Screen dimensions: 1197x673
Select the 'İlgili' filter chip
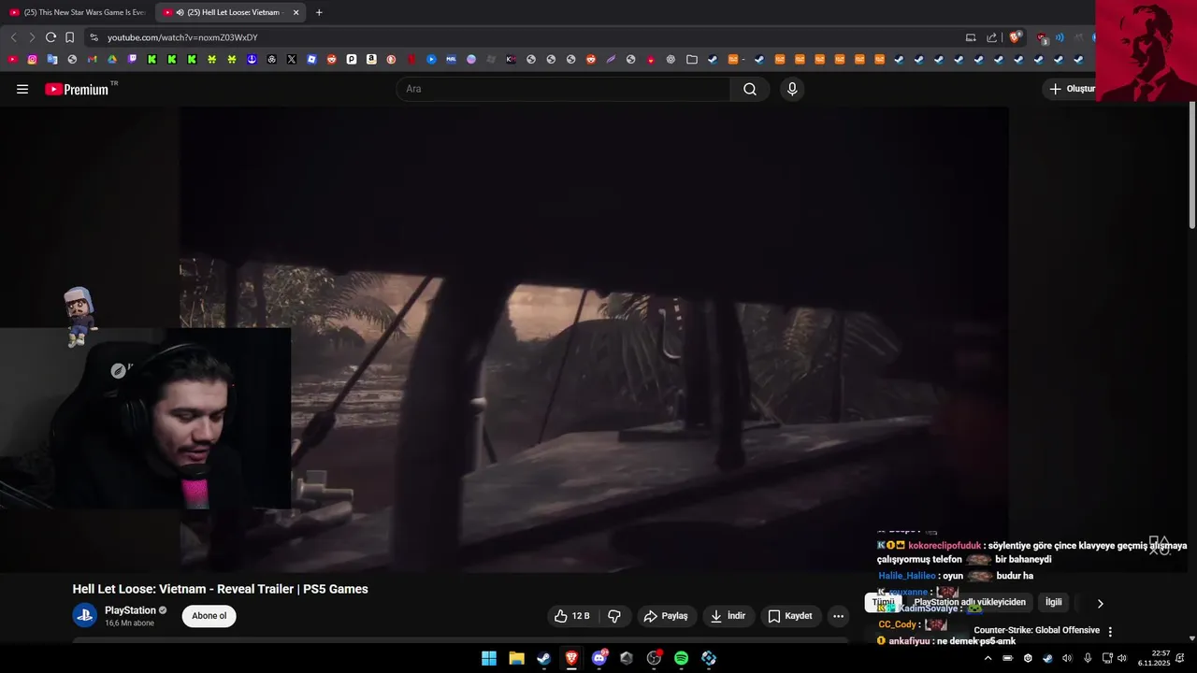(x=1053, y=602)
